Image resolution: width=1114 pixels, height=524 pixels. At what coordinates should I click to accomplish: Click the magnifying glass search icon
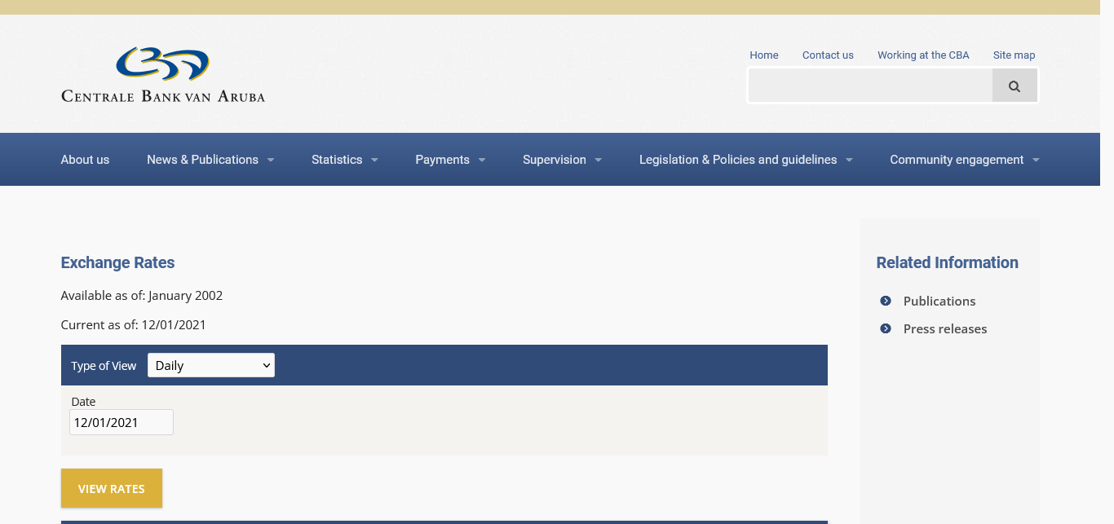click(1015, 86)
